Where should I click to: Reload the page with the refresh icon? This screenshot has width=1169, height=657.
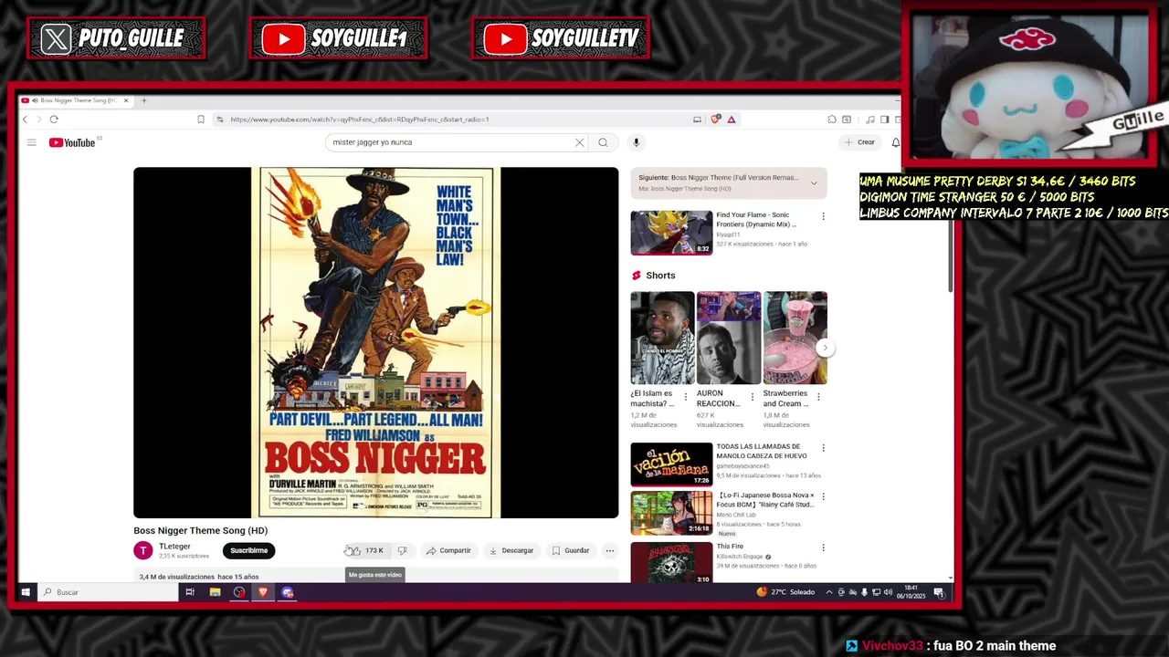click(x=54, y=120)
